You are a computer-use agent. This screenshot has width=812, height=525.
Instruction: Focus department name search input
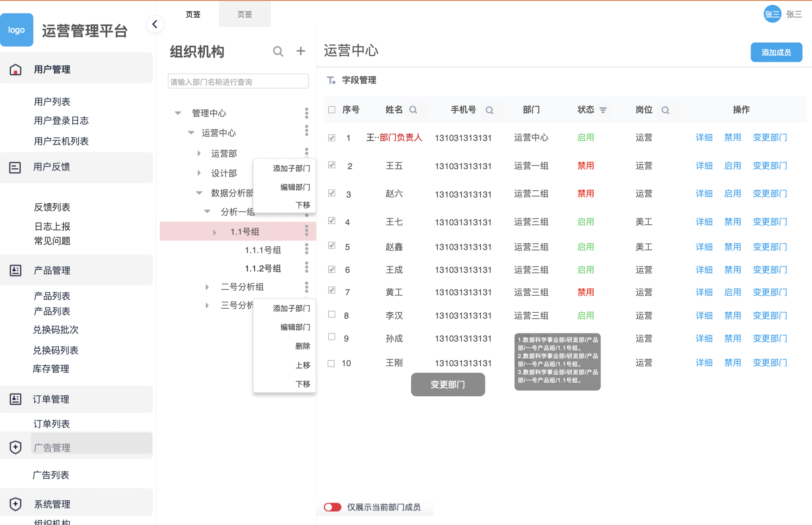click(x=238, y=81)
